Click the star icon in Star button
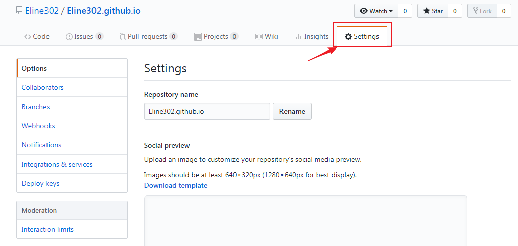The image size is (518, 246). pyautogui.click(x=427, y=11)
